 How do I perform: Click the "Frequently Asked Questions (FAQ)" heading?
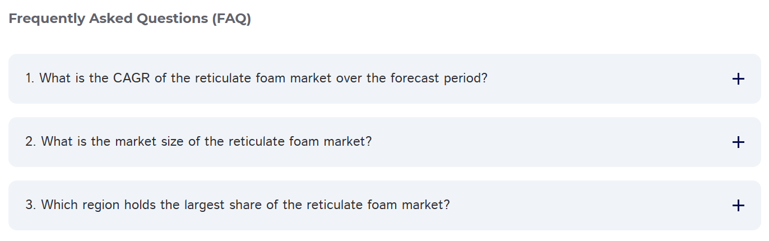point(129,18)
